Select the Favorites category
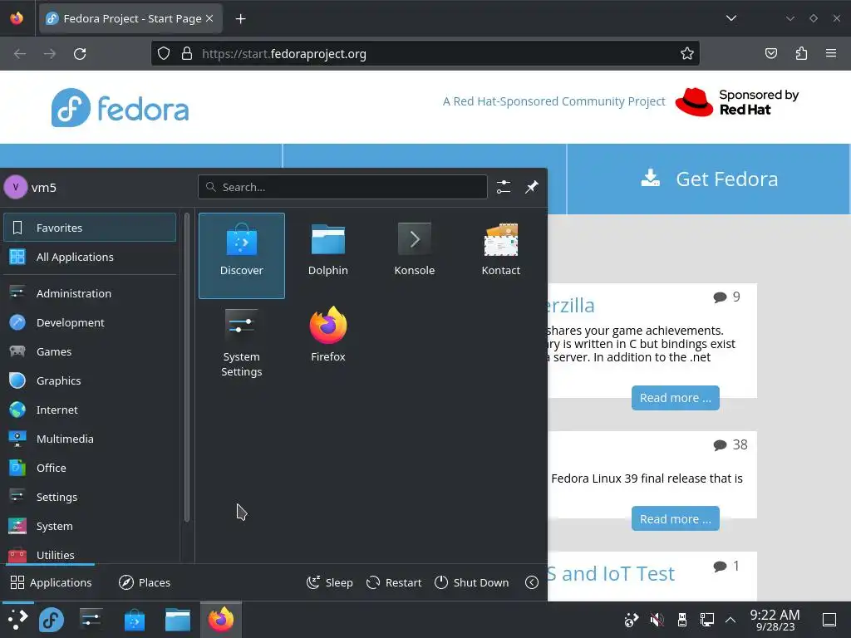Screen dimensions: 851x638 point(90,228)
